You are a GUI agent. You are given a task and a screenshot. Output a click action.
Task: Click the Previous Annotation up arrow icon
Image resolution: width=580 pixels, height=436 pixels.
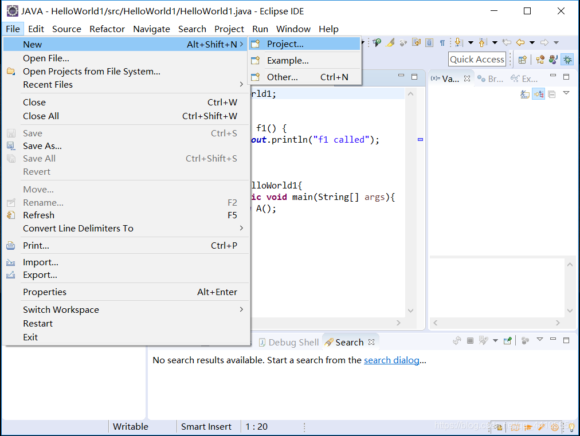(x=483, y=43)
